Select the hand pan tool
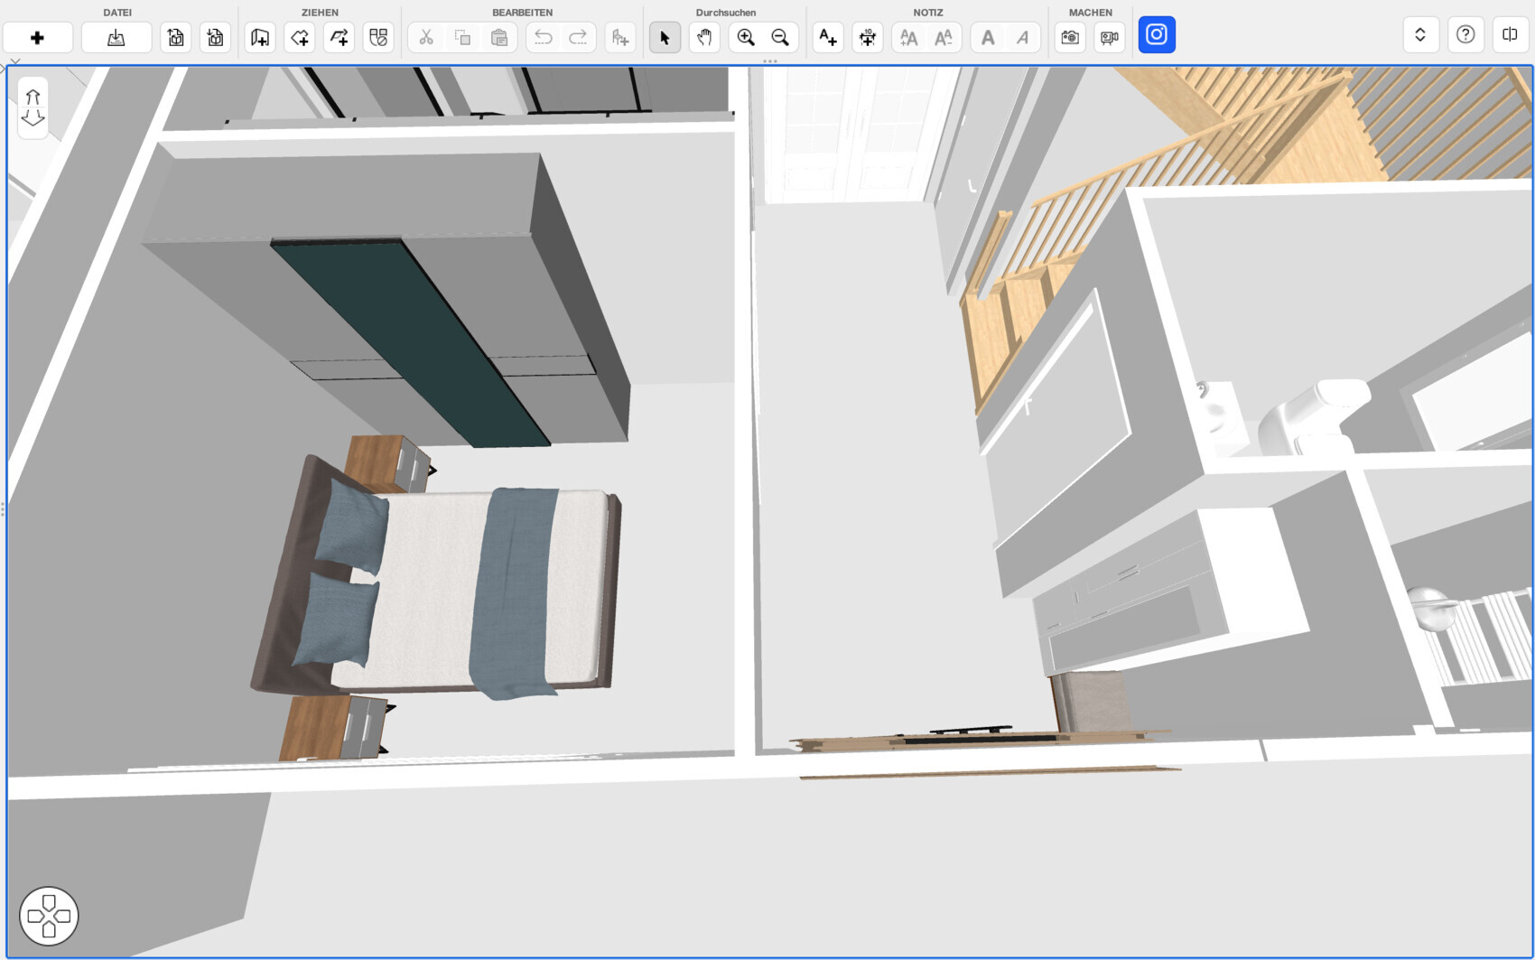Image resolution: width=1535 pixels, height=960 pixels. pos(704,38)
